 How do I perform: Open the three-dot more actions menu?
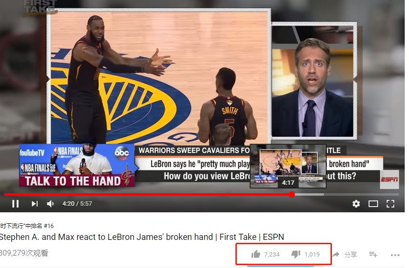pos(395,255)
